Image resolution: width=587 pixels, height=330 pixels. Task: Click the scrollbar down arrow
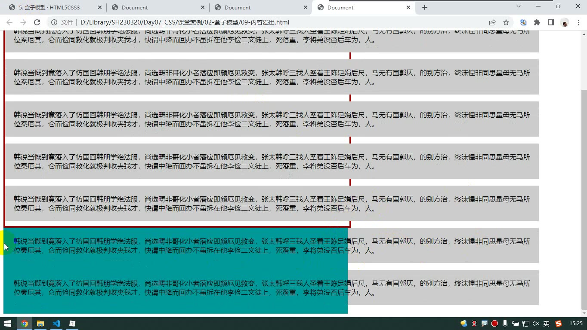584,314
